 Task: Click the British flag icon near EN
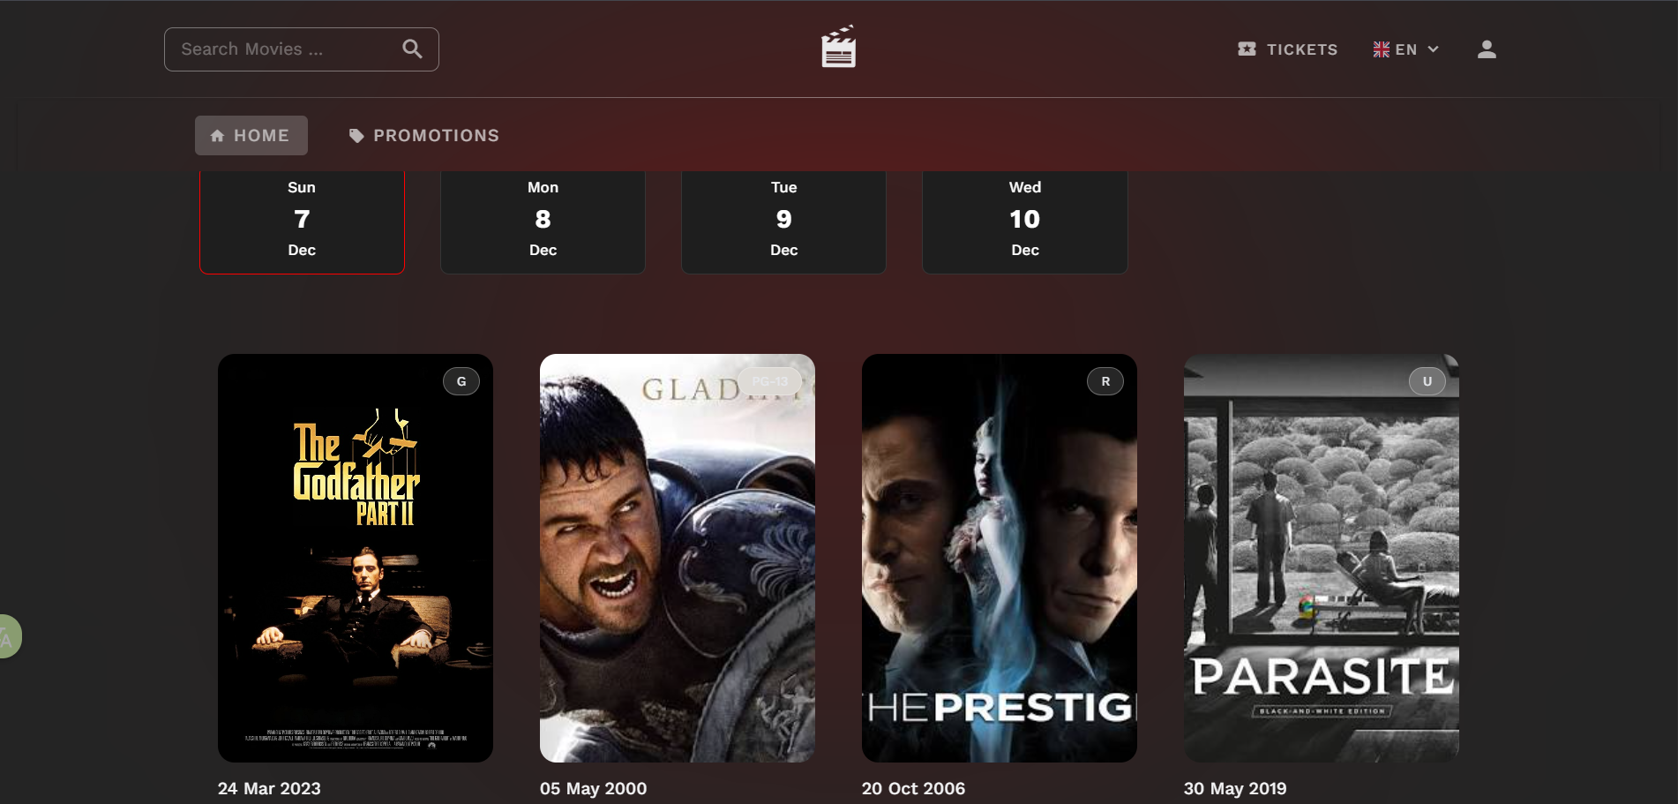tap(1381, 49)
